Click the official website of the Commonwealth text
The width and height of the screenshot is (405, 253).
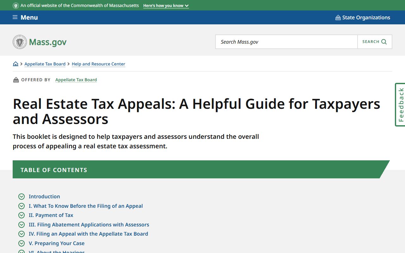80,6
